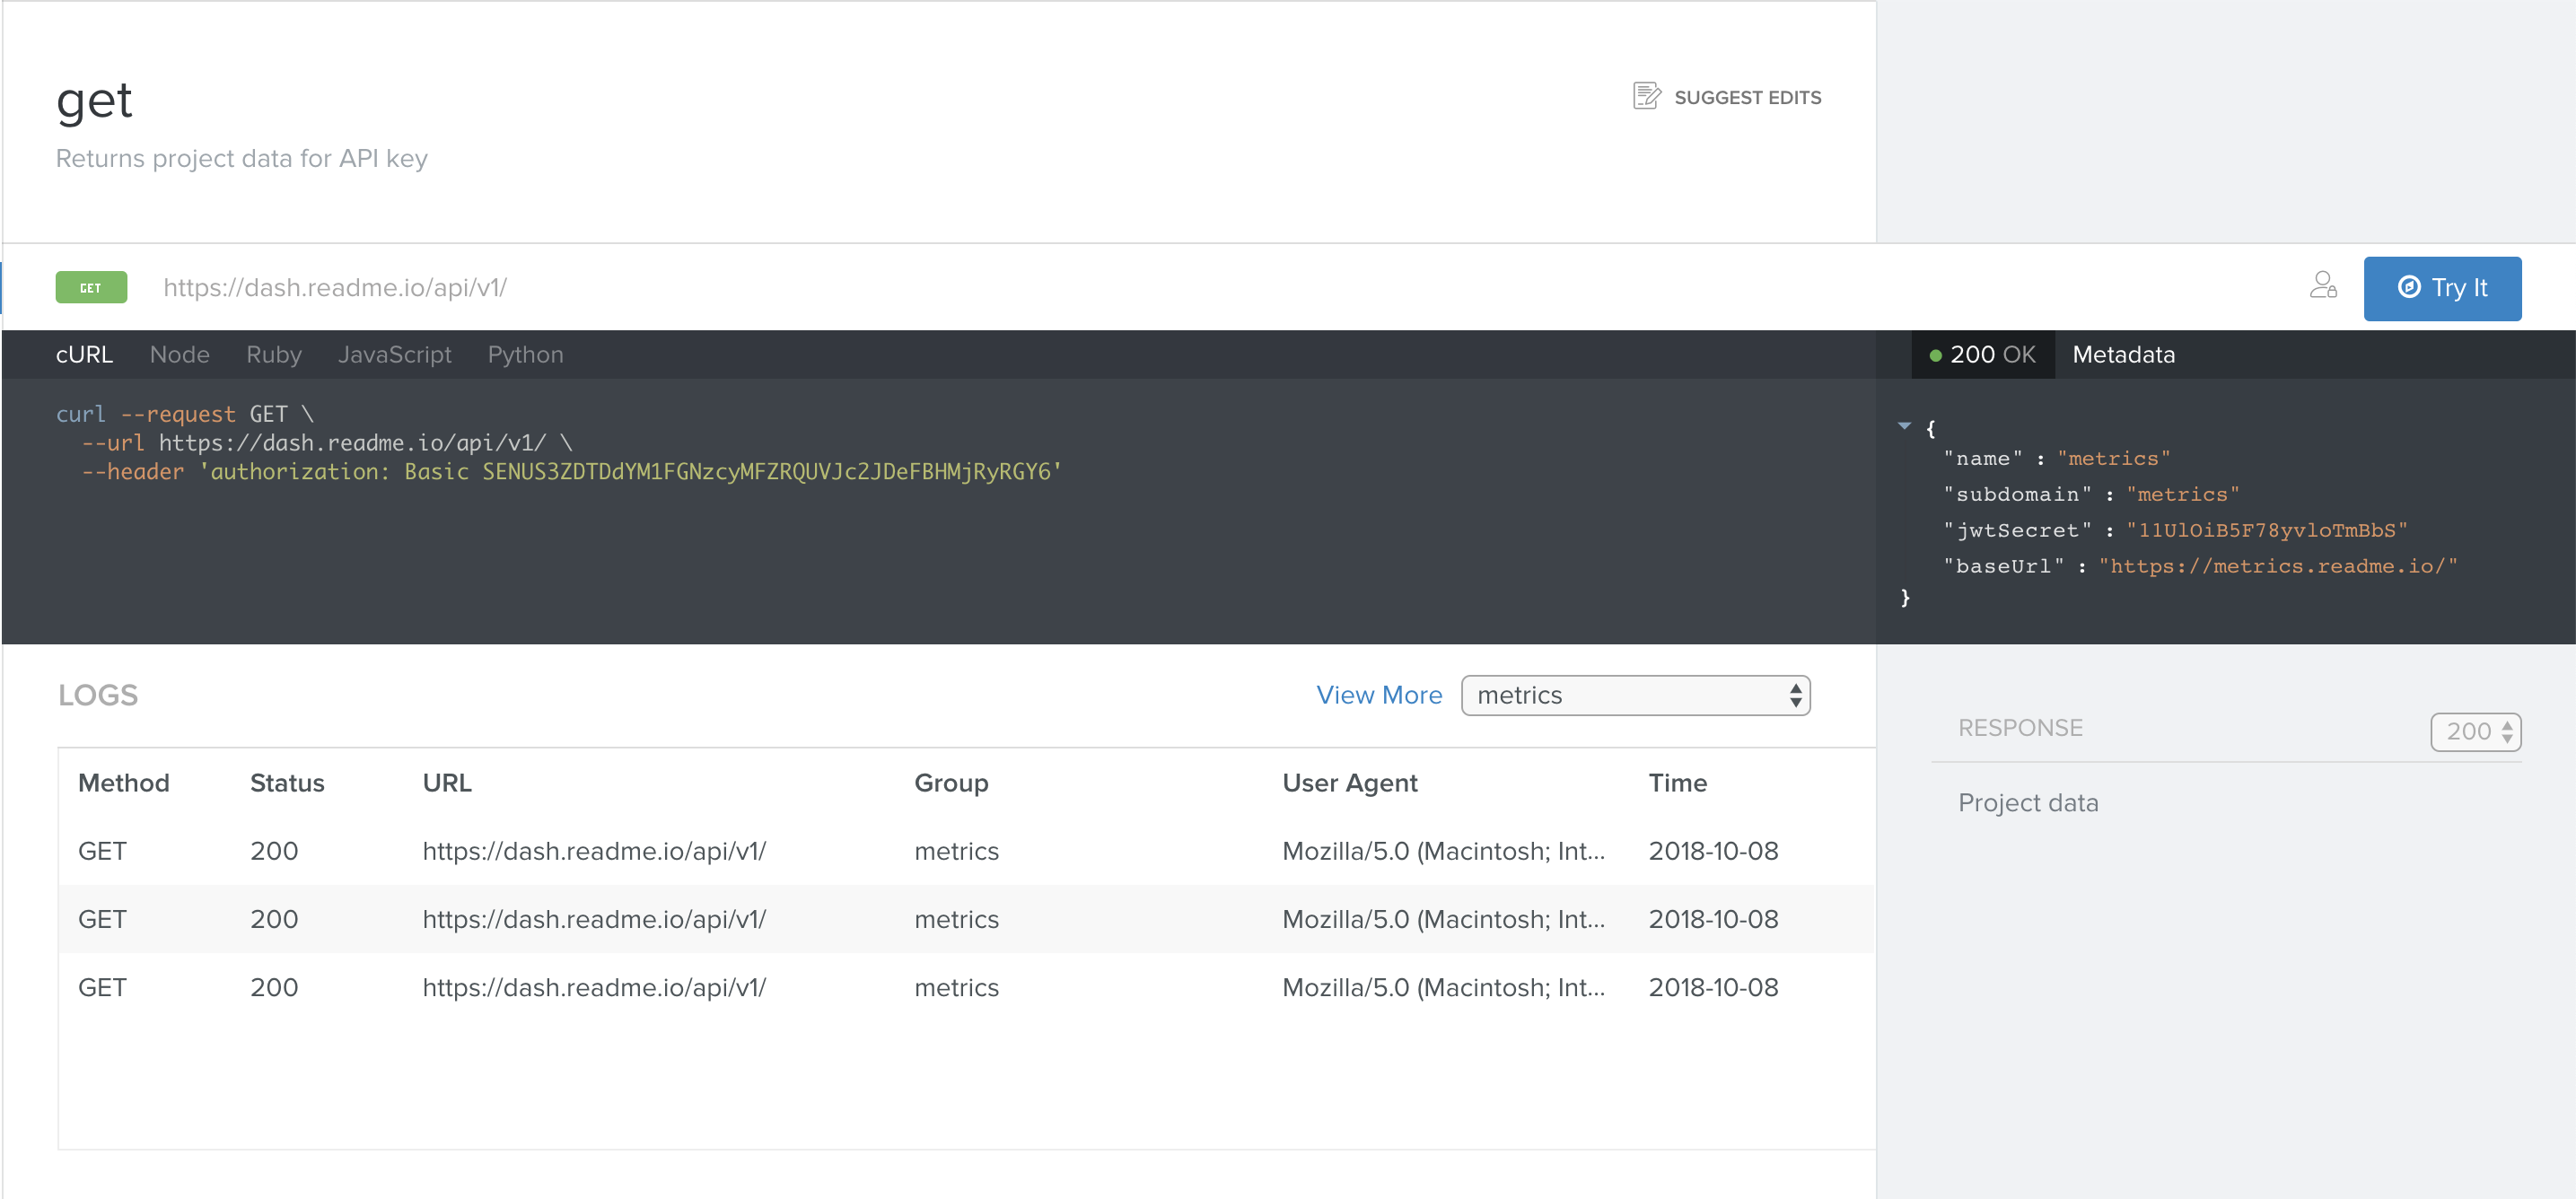
Task: Switch to the Ruby code tab
Action: coord(273,355)
